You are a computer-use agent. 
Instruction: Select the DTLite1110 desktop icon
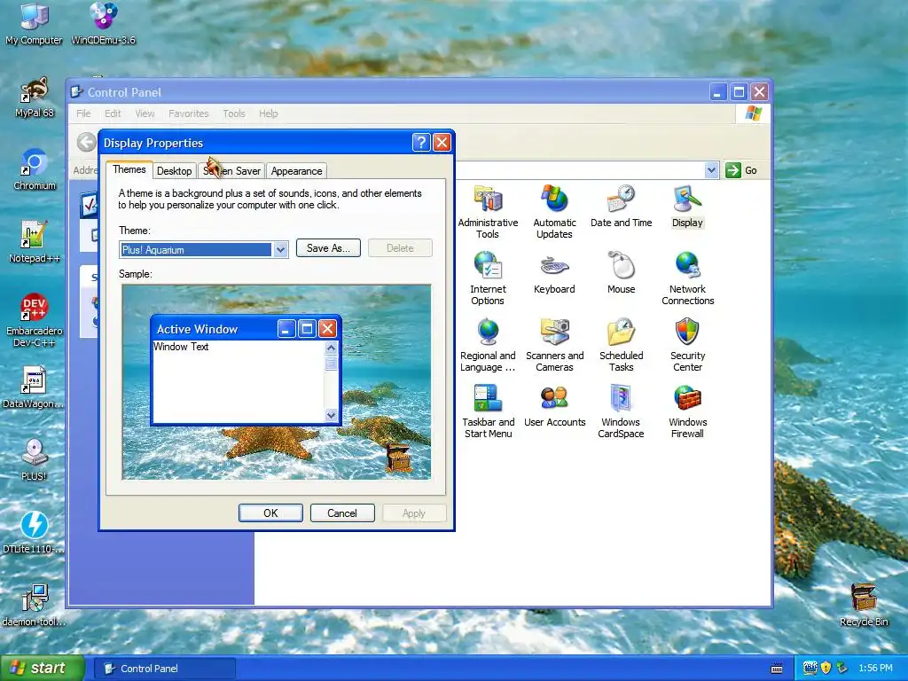click(35, 533)
